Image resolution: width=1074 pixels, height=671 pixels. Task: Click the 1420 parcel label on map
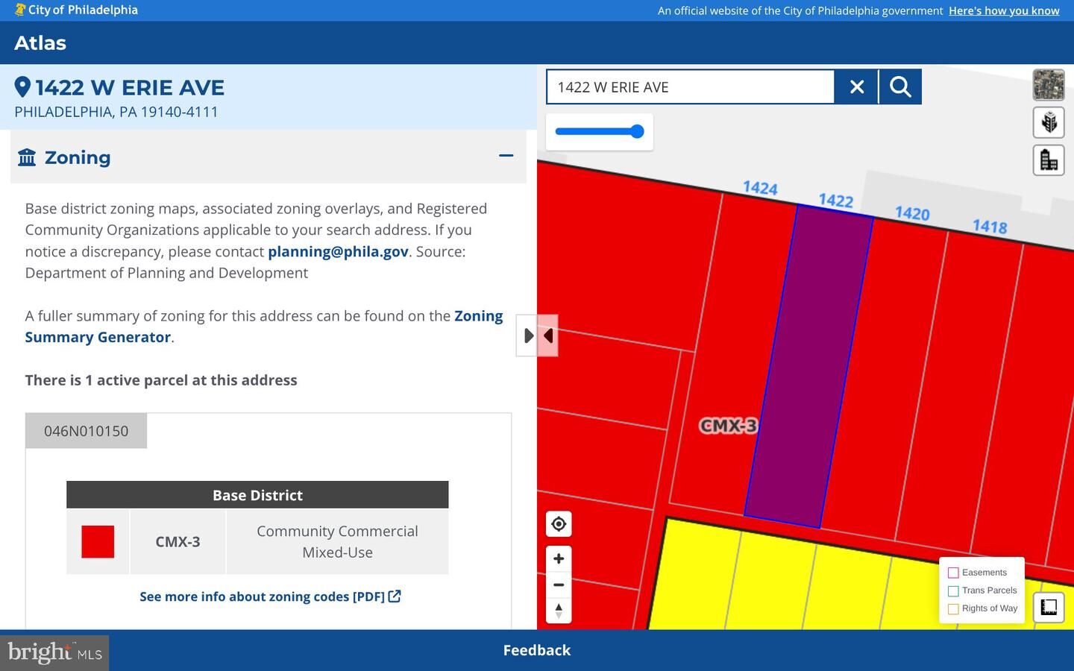[x=912, y=213]
